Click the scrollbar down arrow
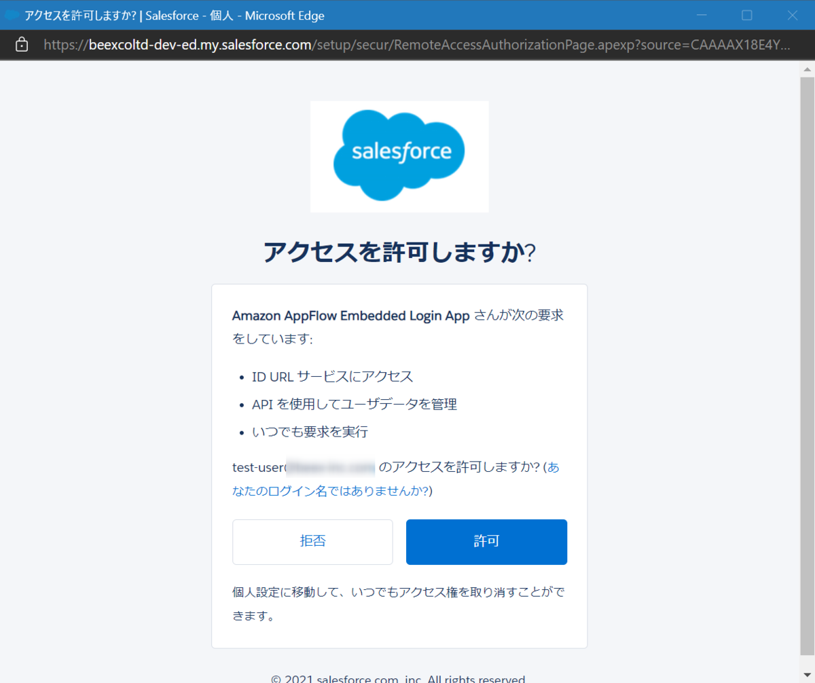This screenshot has height=683, width=815. [806, 673]
